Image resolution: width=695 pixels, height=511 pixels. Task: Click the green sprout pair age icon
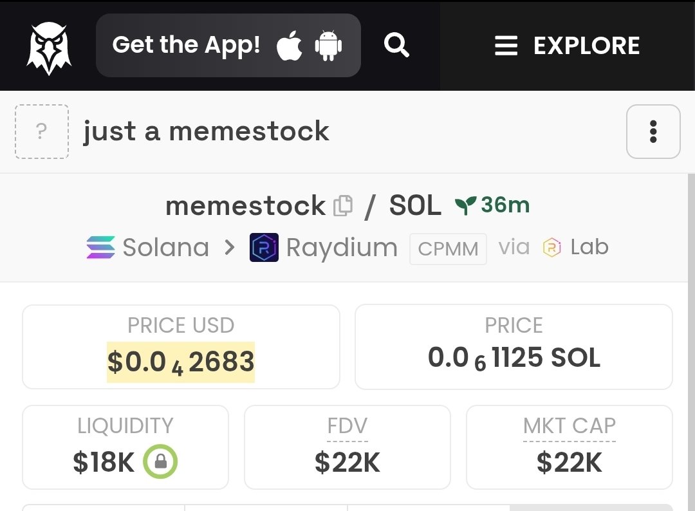click(x=465, y=205)
